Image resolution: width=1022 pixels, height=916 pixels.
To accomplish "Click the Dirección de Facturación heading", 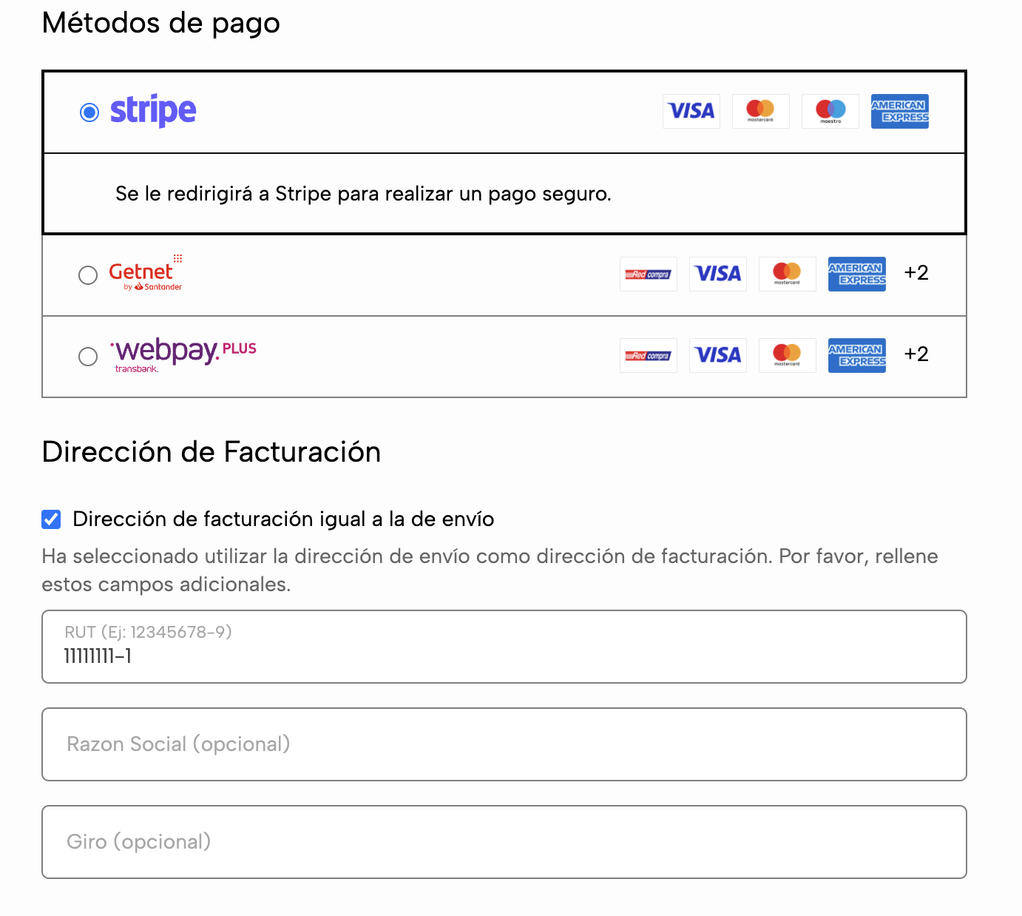I will pyautogui.click(x=211, y=452).
